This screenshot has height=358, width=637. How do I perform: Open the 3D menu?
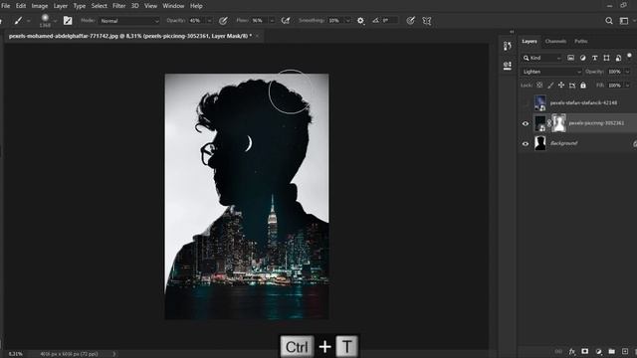coord(135,6)
